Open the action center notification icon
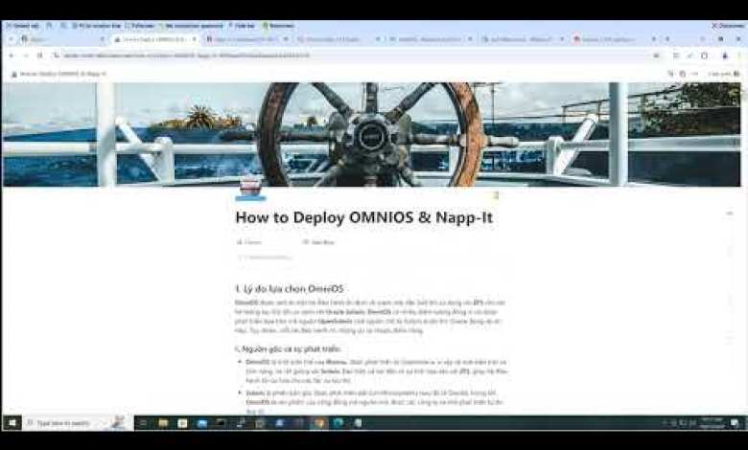Viewport: 748px width, 450px height. [736, 423]
